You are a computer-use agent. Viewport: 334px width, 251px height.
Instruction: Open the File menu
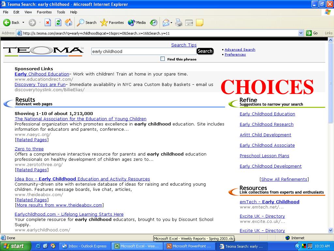pyautogui.click(x=6, y=12)
